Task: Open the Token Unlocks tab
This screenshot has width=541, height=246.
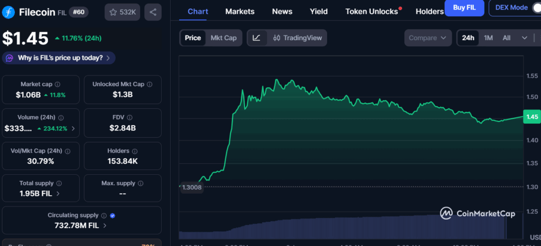Action: pyautogui.click(x=371, y=11)
